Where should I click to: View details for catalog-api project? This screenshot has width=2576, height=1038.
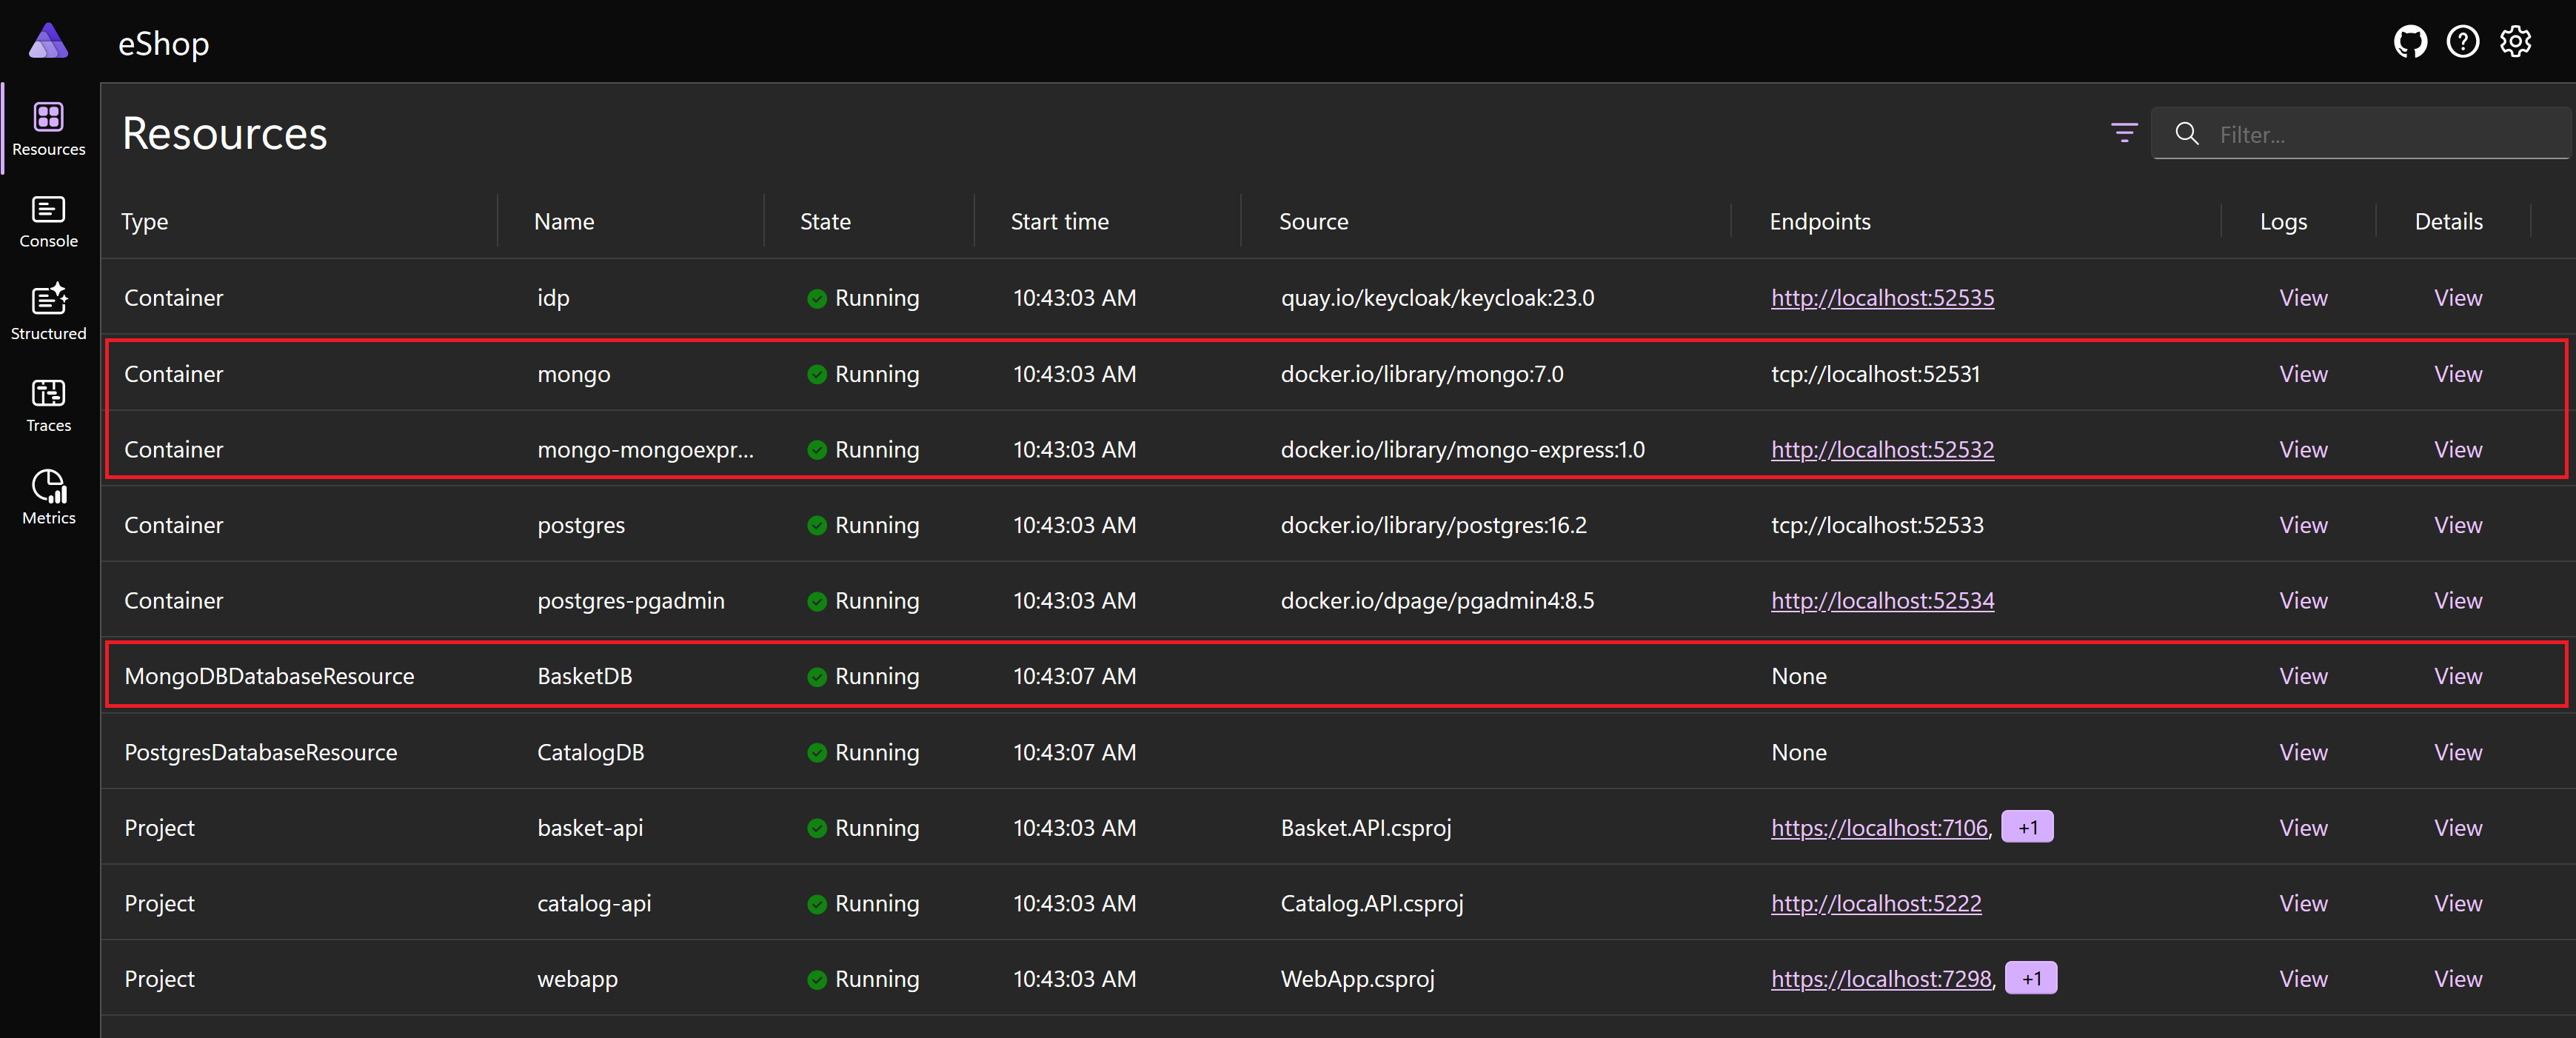[x=2456, y=902]
